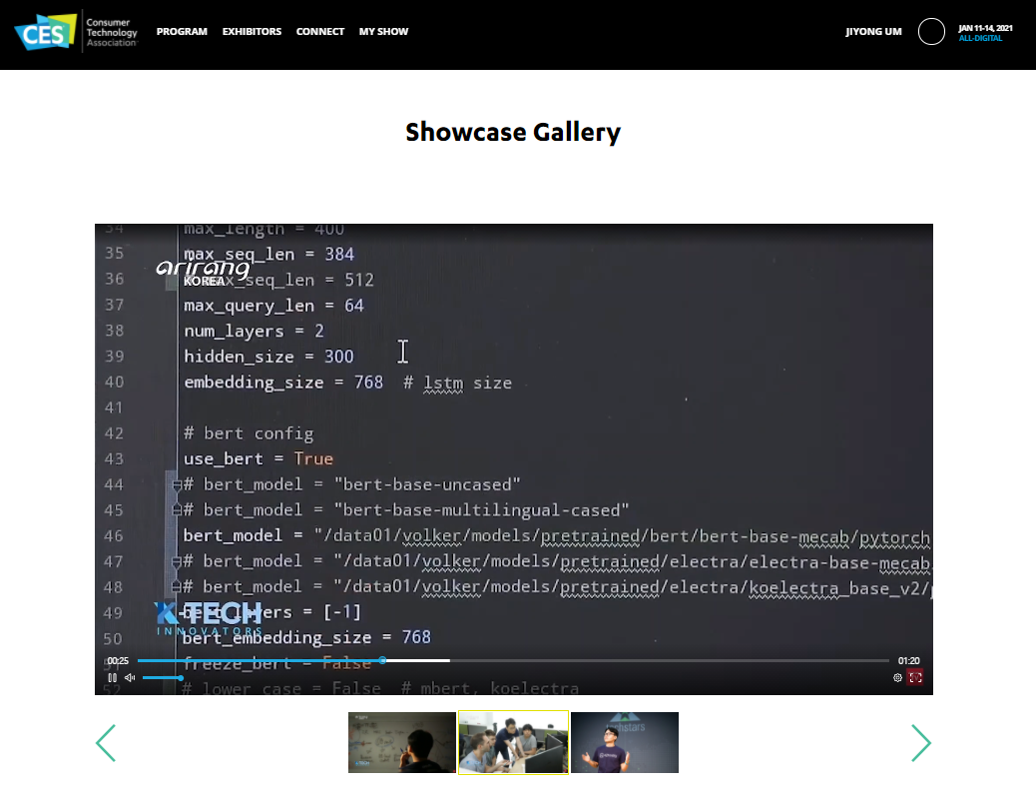Select the team meeting thumbnail
This screenshot has height=808, width=1036.
click(513, 742)
